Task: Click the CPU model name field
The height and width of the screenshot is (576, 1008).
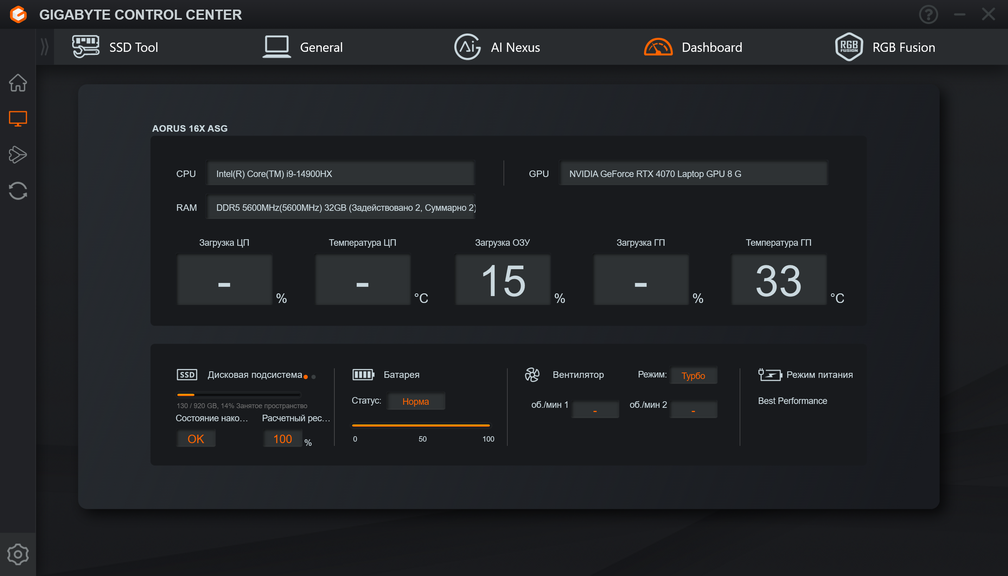Action: [x=340, y=174]
